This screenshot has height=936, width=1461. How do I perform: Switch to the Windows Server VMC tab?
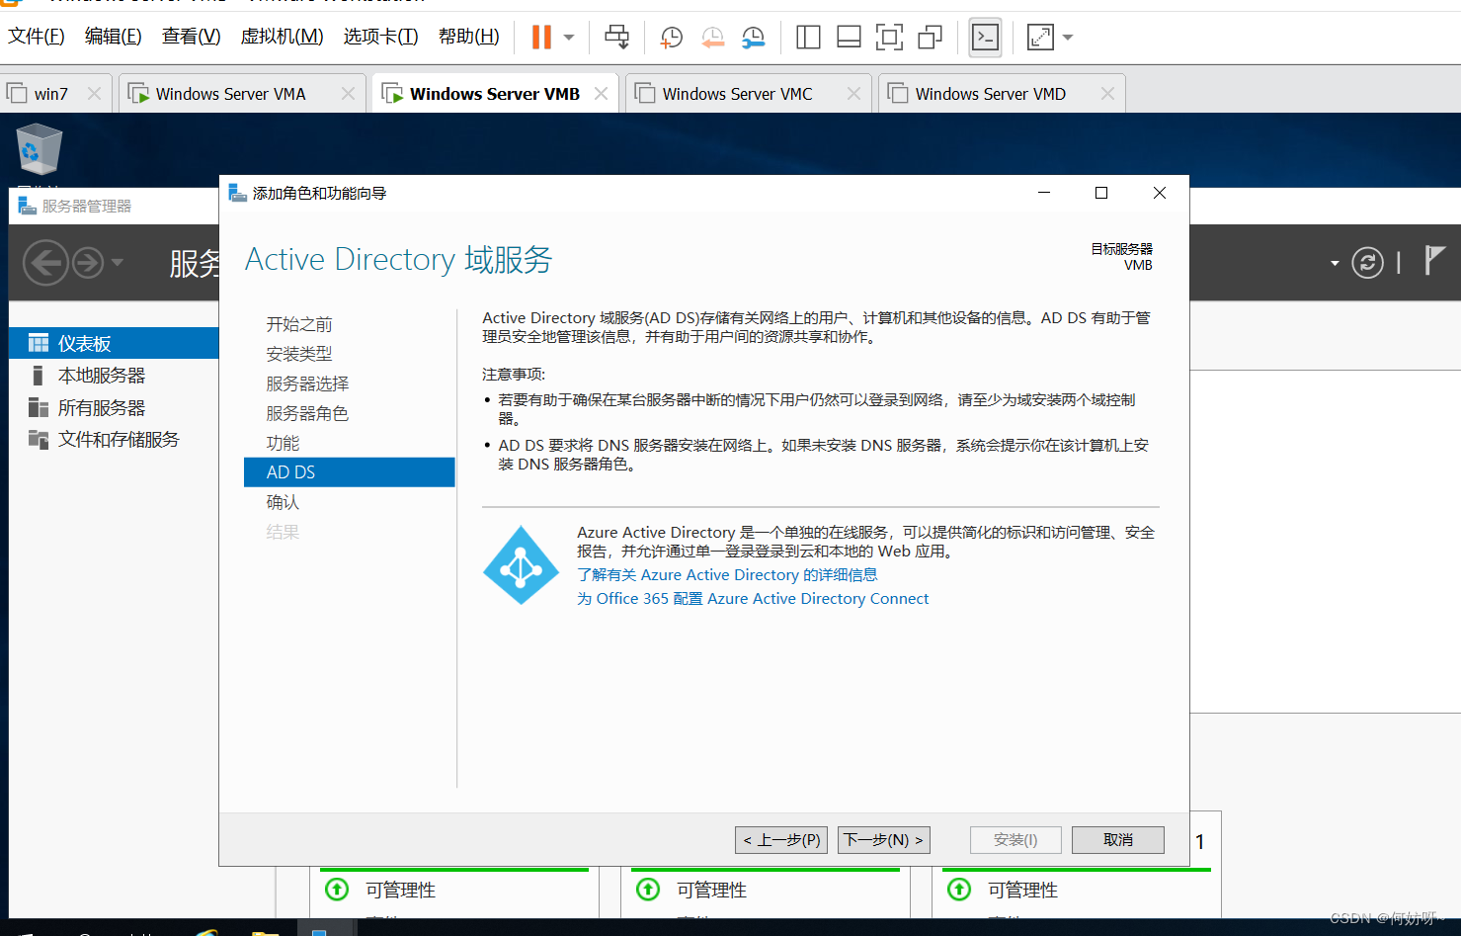click(x=737, y=94)
